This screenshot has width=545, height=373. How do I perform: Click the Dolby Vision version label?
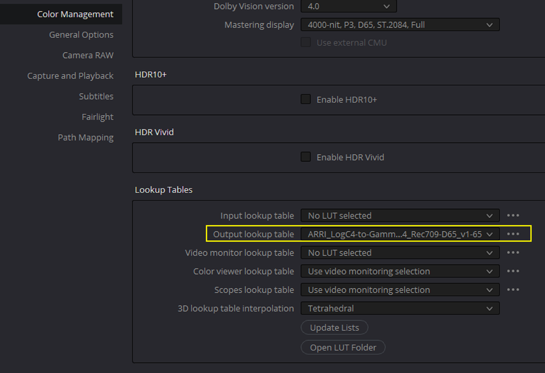[254, 6]
